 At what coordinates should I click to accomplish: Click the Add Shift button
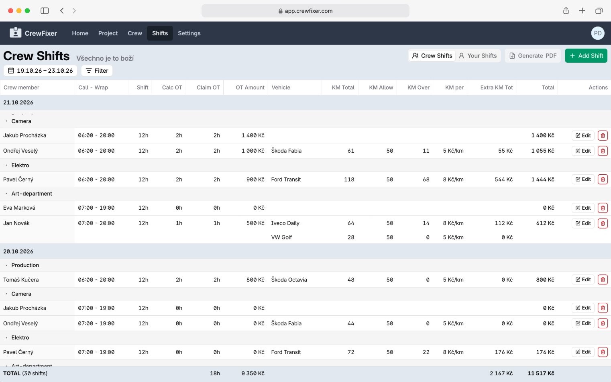click(586, 56)
